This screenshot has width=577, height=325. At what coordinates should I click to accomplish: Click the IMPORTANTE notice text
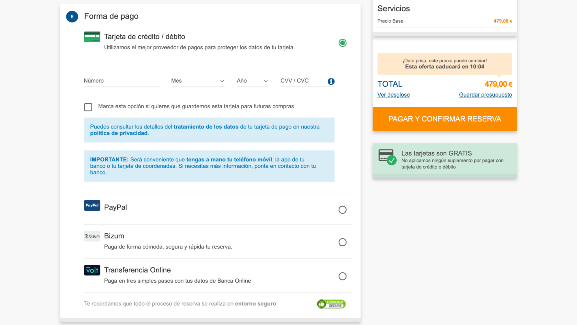pyautogui.click(x=203, y=166)
